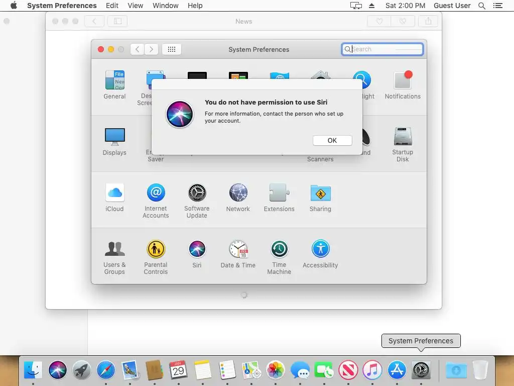Open Contacts from the Dock

[x=155, y=370]
